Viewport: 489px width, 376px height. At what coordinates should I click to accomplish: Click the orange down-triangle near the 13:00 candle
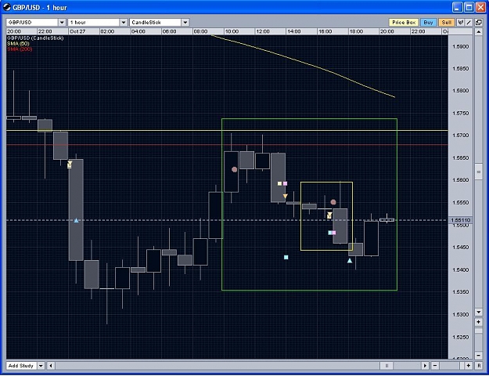tap(285, 196)
